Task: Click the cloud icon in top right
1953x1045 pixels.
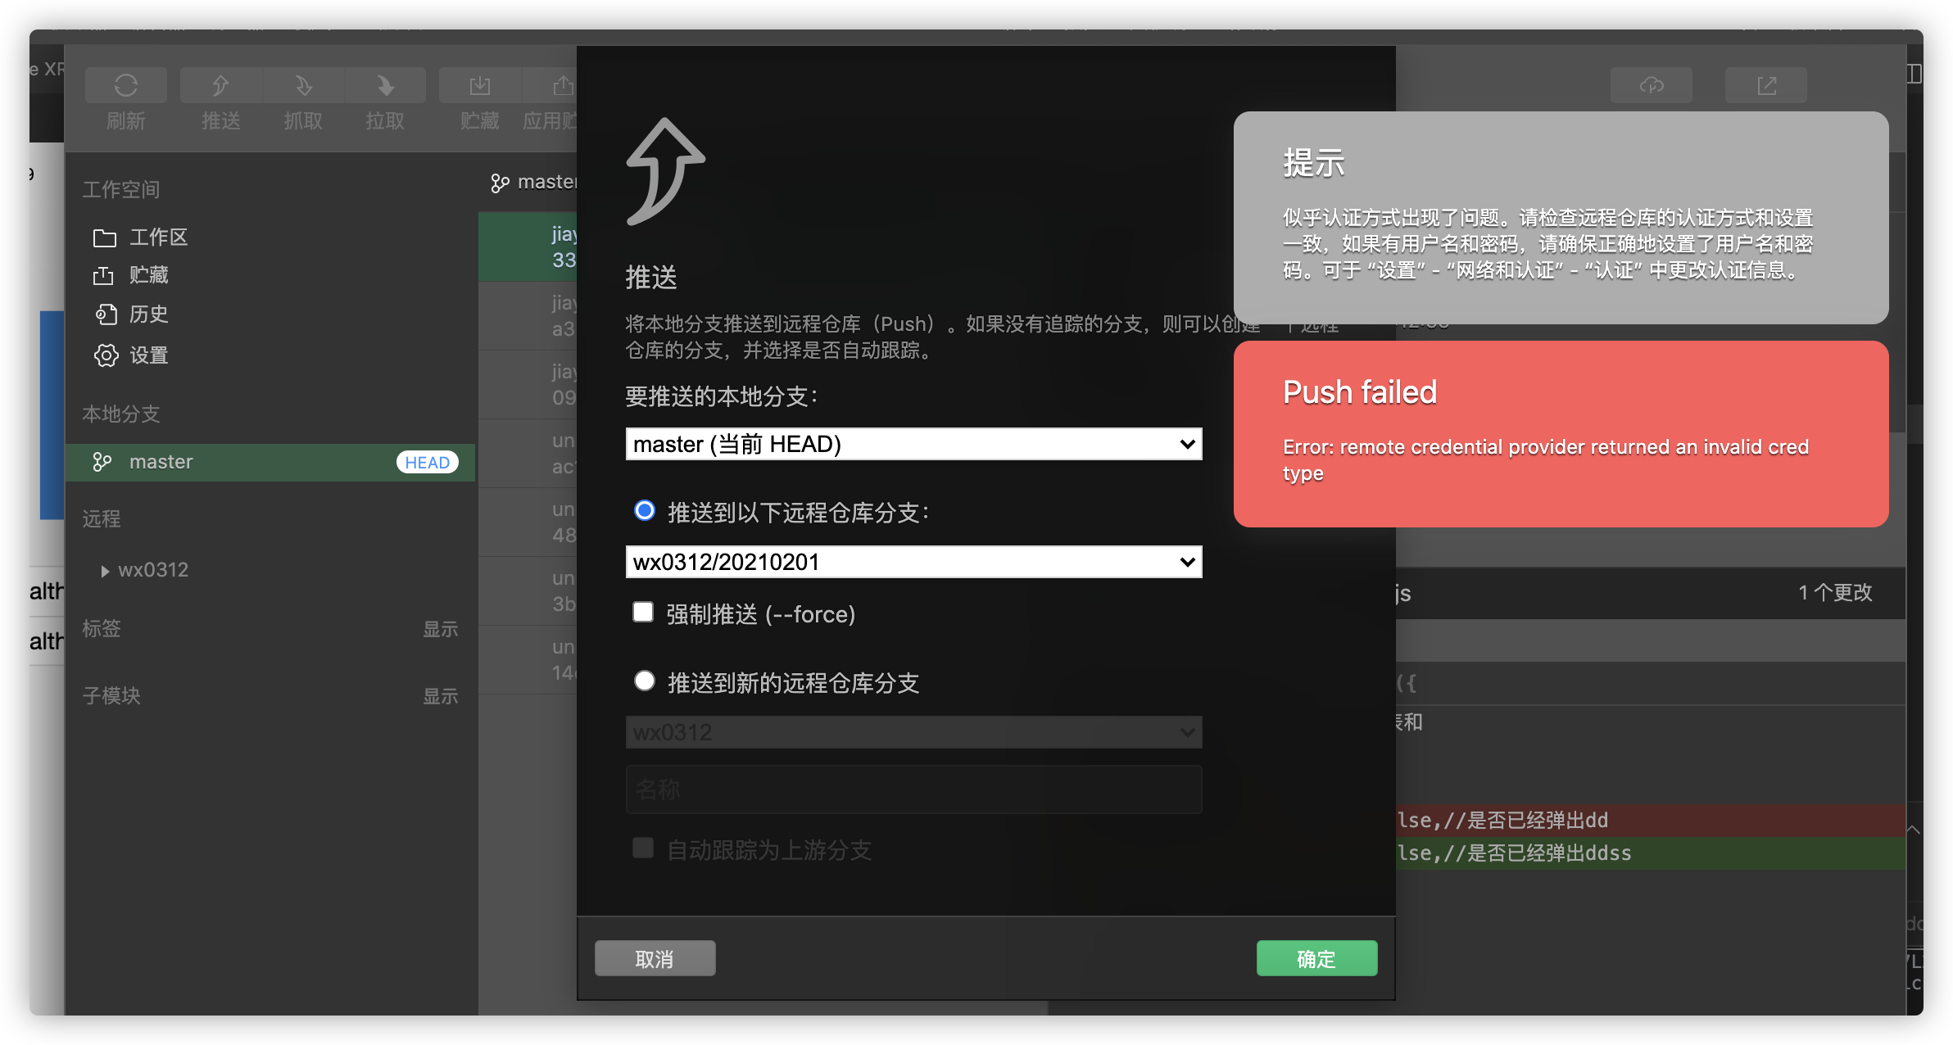Action: point(1651,85)
